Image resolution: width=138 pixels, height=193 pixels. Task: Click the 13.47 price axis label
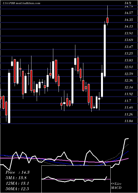(129, 47)
